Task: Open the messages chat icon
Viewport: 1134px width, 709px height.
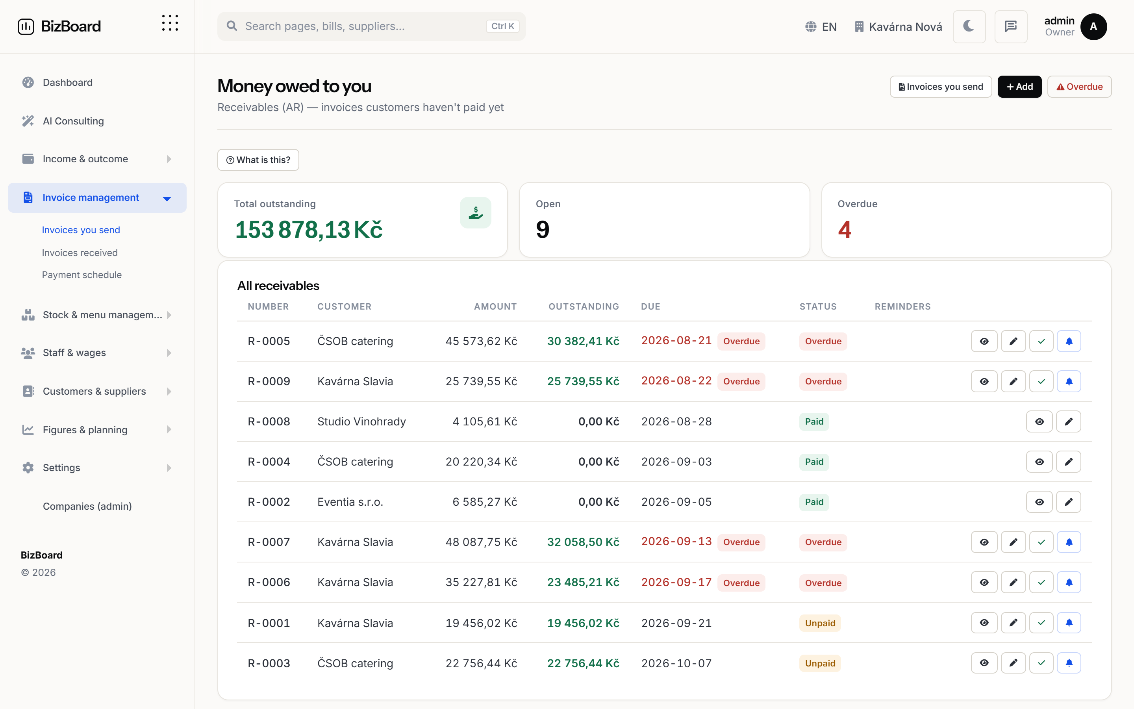Action: [x=1011, y=26]
